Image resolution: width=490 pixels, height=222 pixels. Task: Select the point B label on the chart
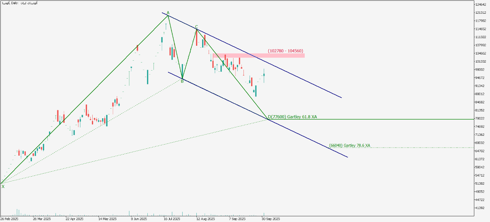pyautogui.click(x=182, y=81)
